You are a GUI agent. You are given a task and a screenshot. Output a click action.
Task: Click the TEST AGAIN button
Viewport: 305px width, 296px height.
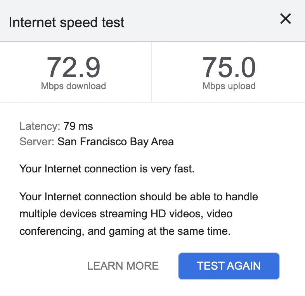tap(229, 266)
